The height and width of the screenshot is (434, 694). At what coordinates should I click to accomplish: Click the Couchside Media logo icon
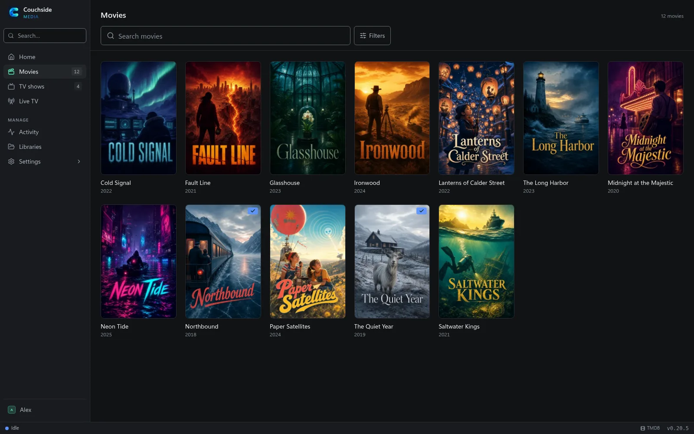(x=14, y=13)
